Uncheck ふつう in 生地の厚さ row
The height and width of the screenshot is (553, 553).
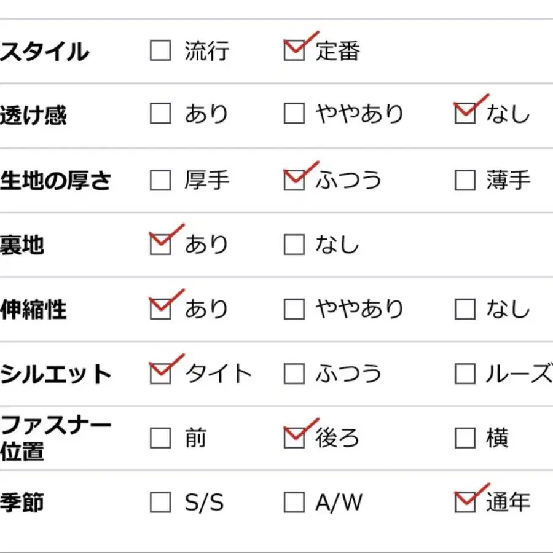coord(294,180)
